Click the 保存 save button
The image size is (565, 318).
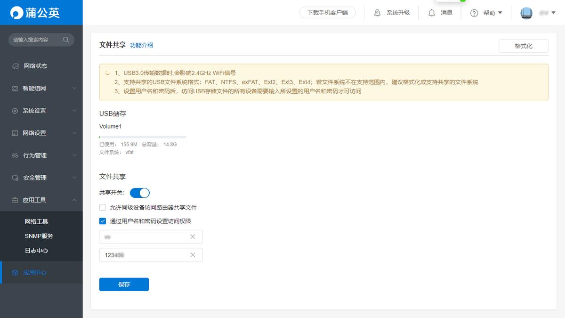(124, 284)
